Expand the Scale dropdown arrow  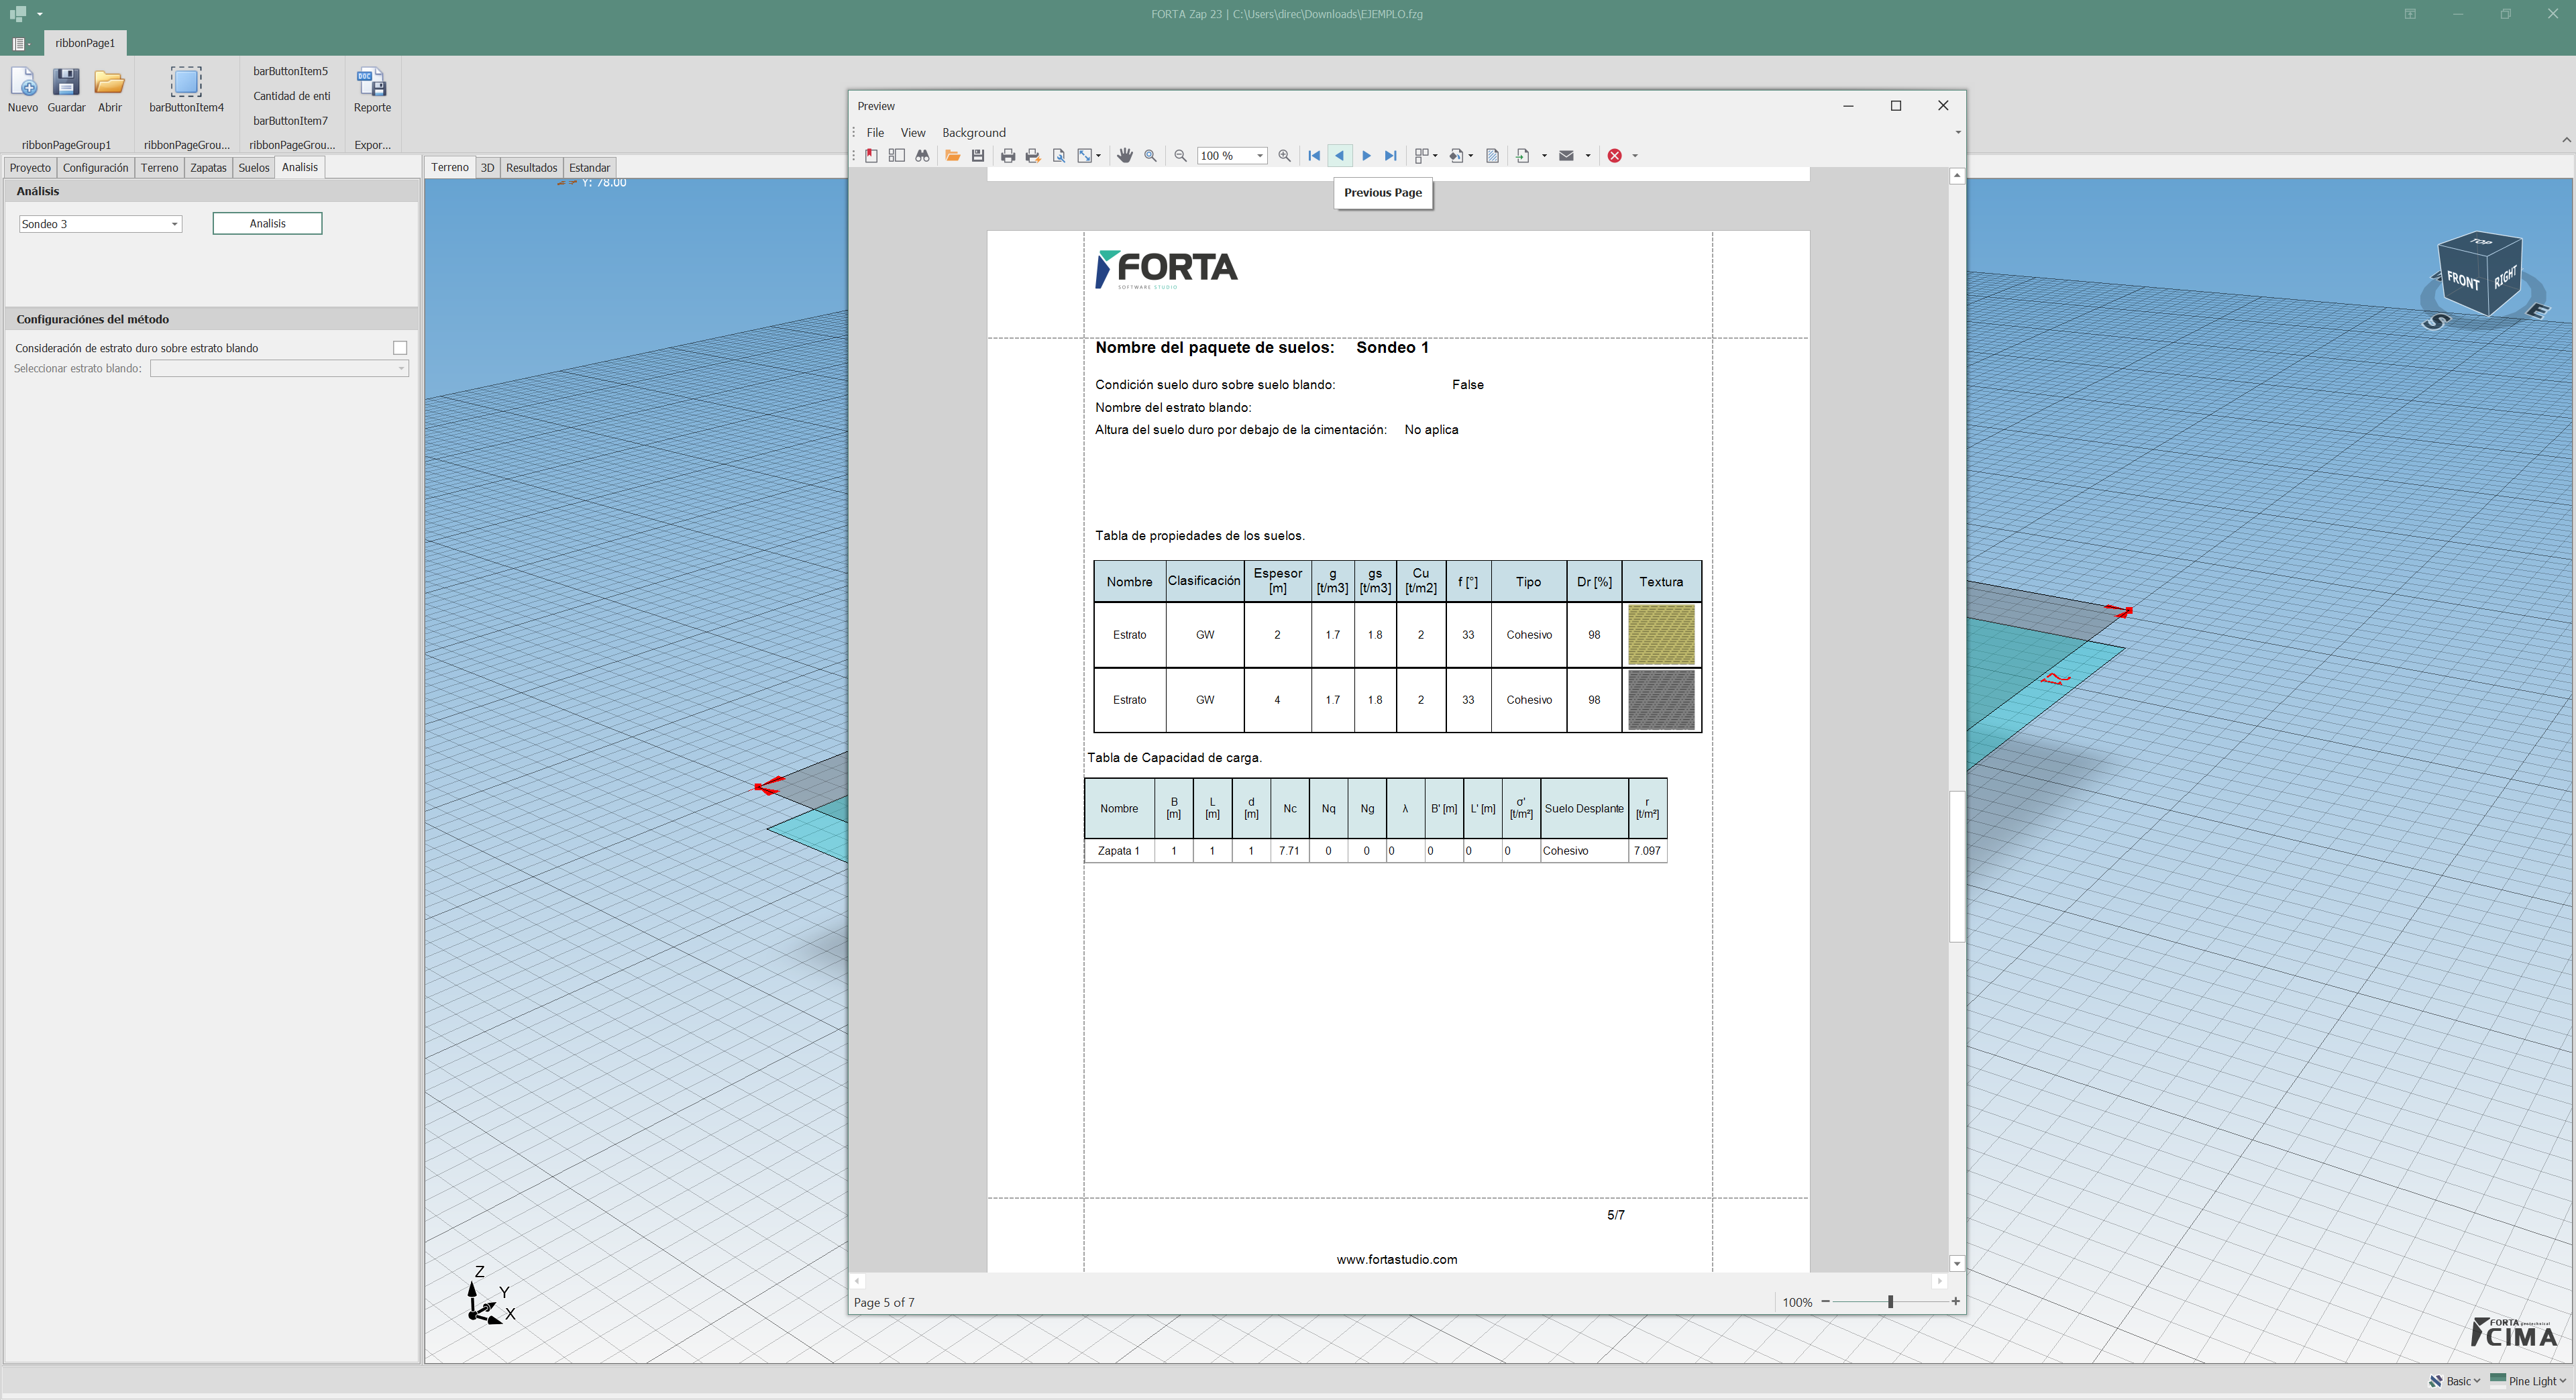click(x=1099, y=156)
